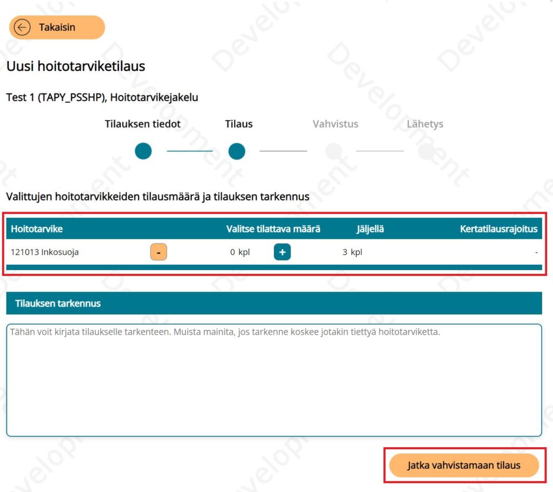
Task: Click the Jäljellä column header
Action: point(370,229)
